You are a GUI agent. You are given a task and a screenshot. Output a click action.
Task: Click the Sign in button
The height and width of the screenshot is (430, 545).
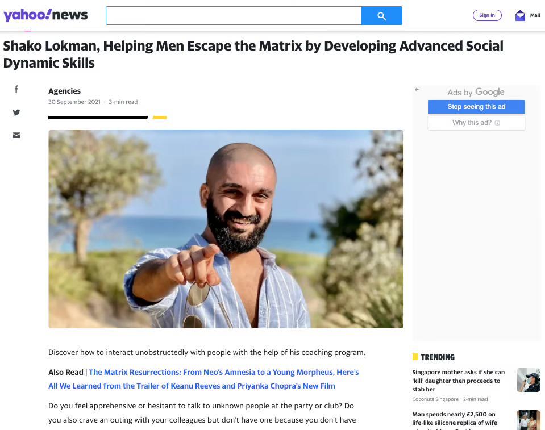(486, 15)
